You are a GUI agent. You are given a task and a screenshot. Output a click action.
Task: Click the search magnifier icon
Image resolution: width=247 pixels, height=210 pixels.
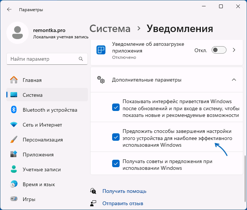coord(80,59)
